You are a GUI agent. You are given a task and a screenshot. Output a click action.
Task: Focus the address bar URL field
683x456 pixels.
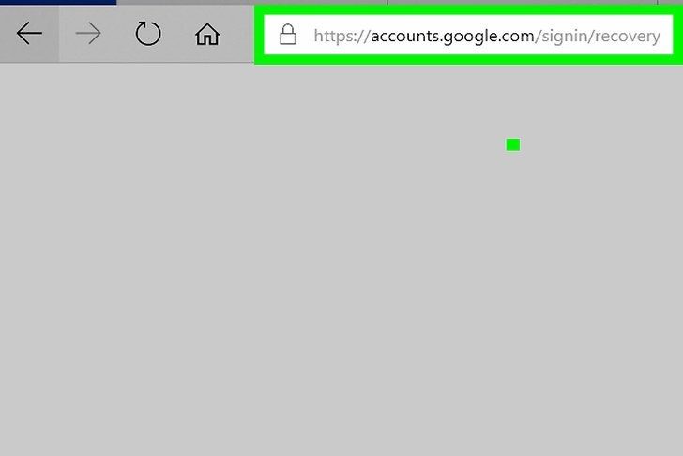click(468, 35)
